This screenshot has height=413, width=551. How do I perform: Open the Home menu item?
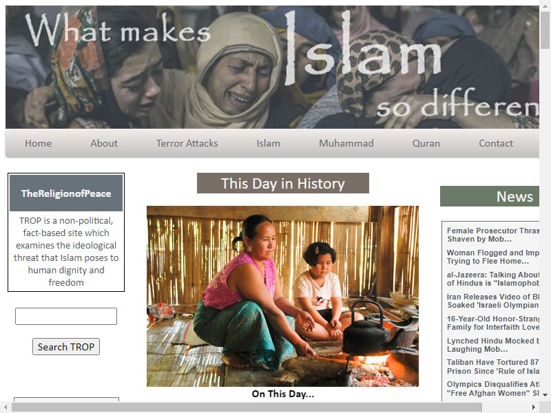click(x=39, y=143)
